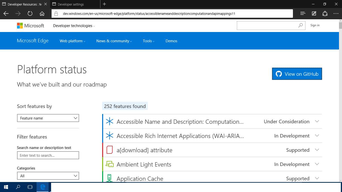Click the red file icon for a[download]
Viewport: 342px width, 192px height.
(x=109, y=150)
